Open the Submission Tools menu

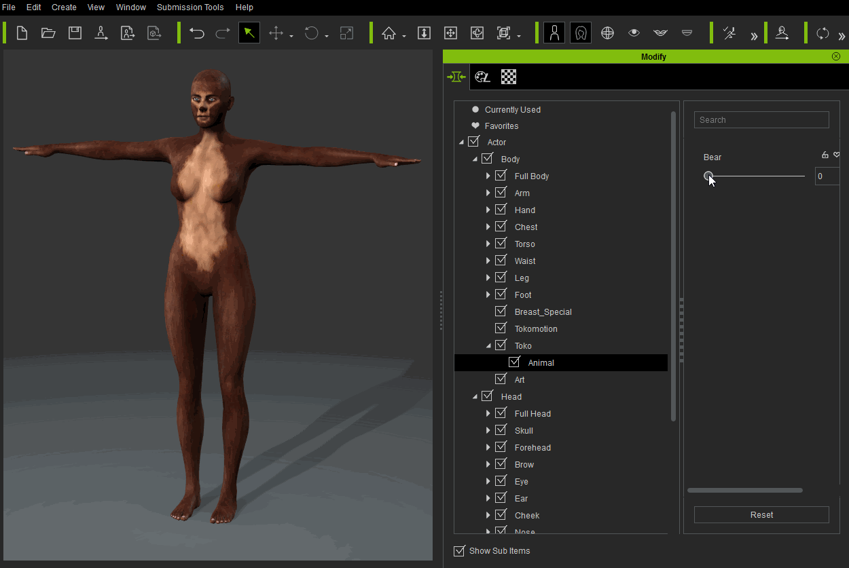point(190,7)
